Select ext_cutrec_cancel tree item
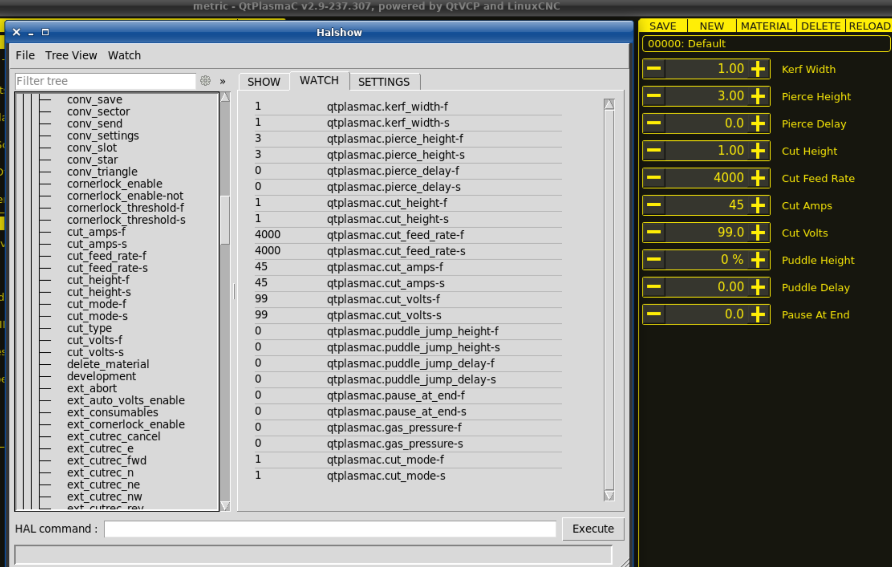The height and width of the screenshot is (567, 892). pos(113,436)
